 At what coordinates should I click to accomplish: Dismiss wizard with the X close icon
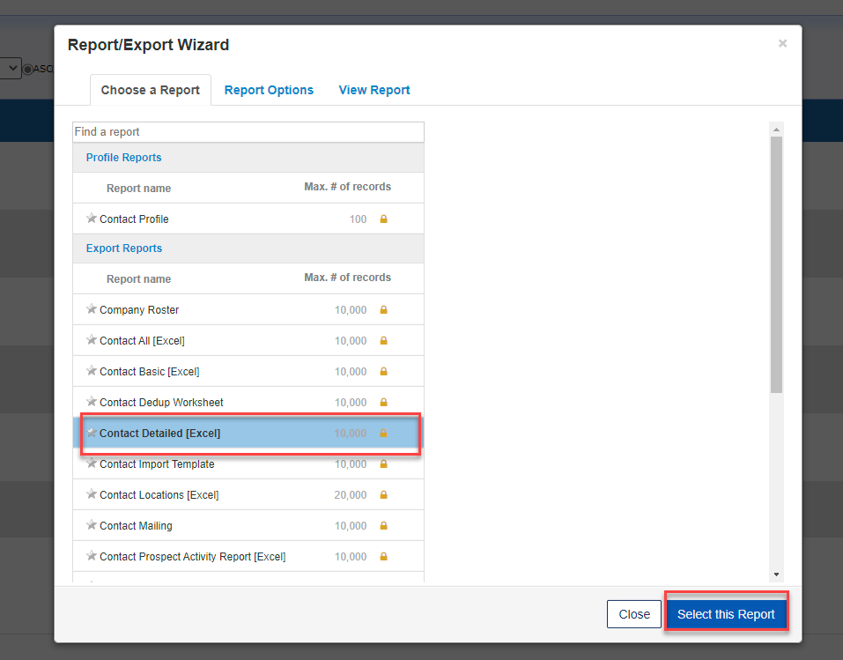click(x=782, y=43)
